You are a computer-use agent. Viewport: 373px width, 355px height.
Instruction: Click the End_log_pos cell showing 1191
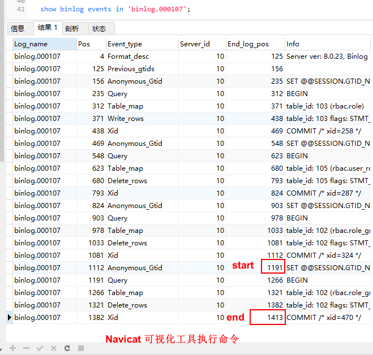point(273,268)
